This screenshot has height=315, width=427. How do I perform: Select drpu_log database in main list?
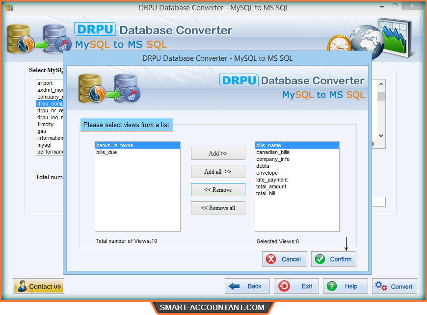point(50,117)
